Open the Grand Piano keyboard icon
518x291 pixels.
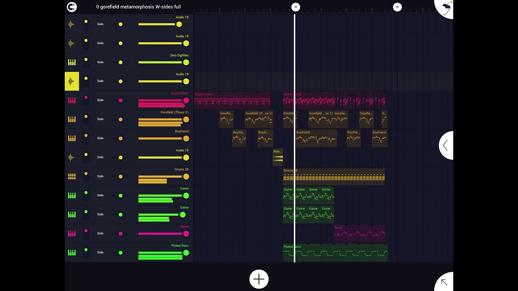pos(72,100)
